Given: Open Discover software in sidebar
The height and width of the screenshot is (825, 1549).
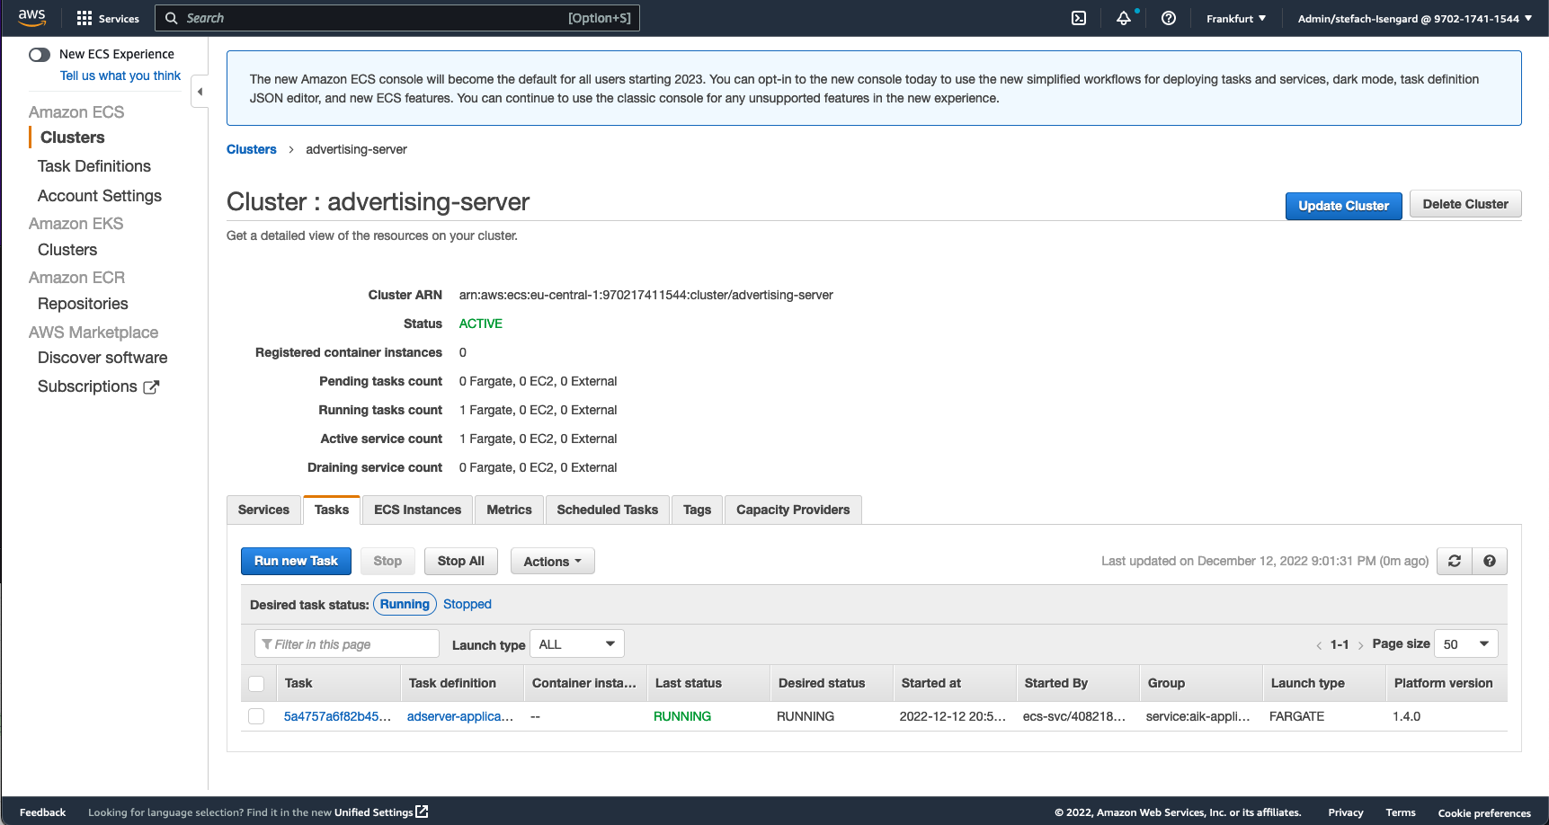Looking at the screenshot, I should tap(102, 358).
